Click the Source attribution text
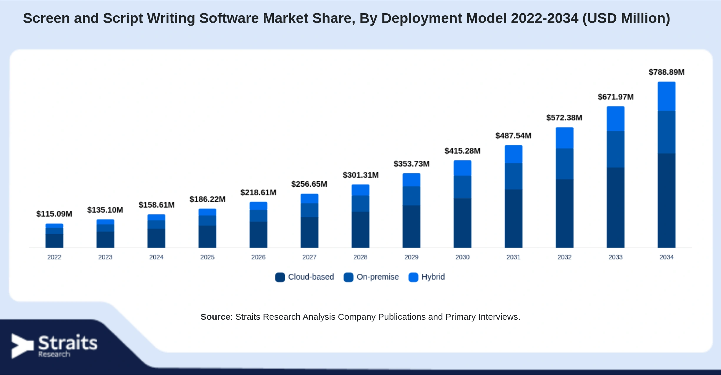 (x=360, y=317)
